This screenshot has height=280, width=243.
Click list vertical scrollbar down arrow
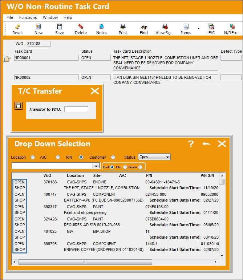click(x=222, y=256)
